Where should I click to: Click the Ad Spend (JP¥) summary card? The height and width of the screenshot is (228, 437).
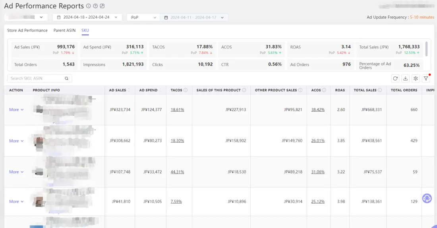[113, 49]
